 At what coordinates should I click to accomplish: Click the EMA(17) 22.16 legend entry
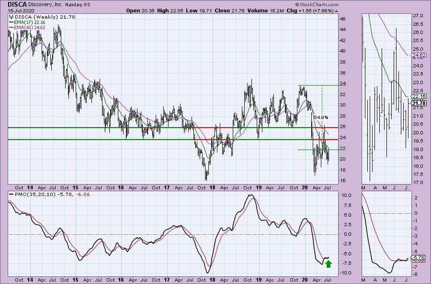(27, 22)
